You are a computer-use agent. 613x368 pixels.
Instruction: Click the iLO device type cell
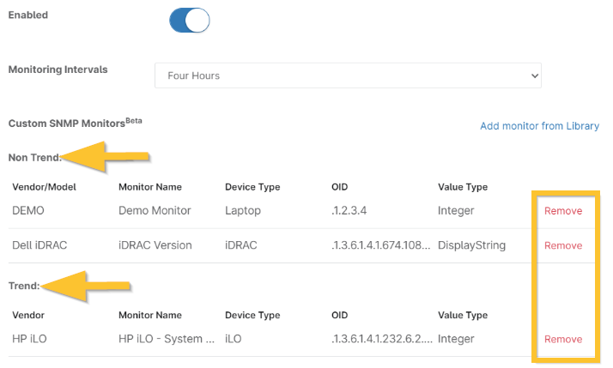click(234, 339)
